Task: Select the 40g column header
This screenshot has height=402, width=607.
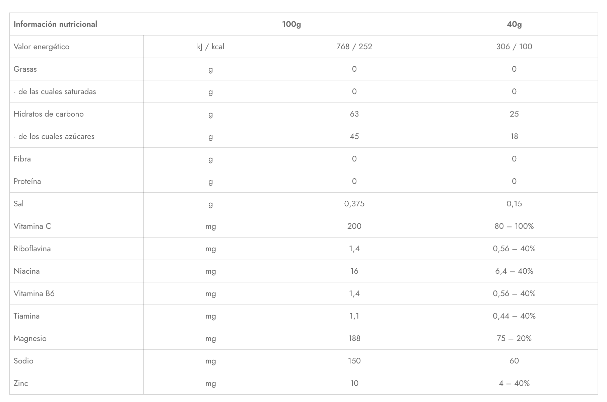Action: point(514,24)
